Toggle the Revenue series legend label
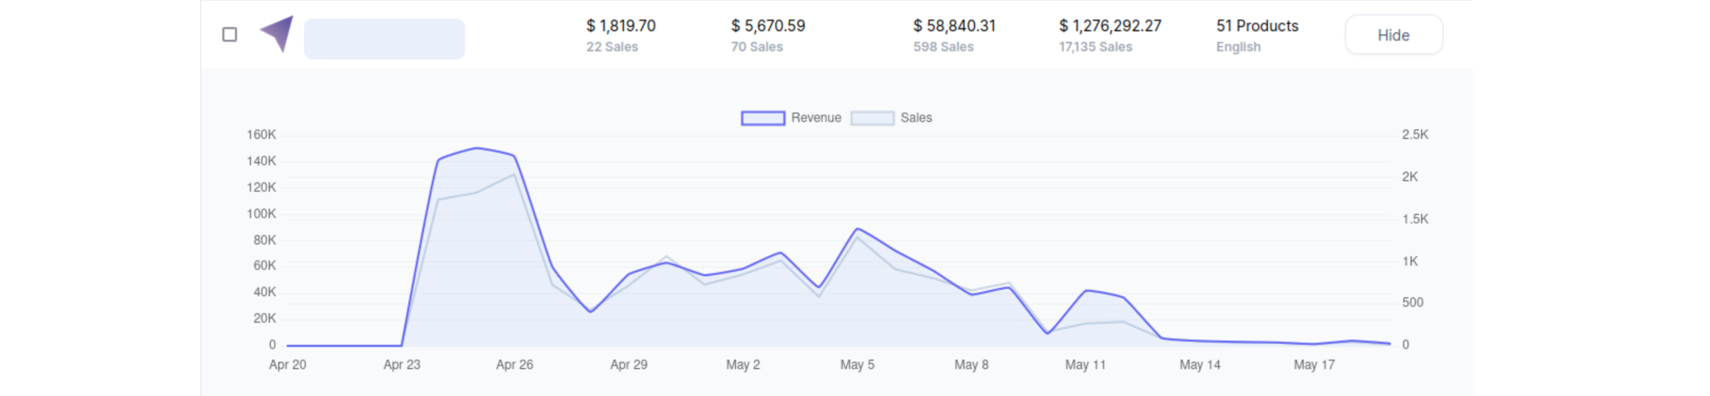The image size is (1710, 396). [816, 118]
